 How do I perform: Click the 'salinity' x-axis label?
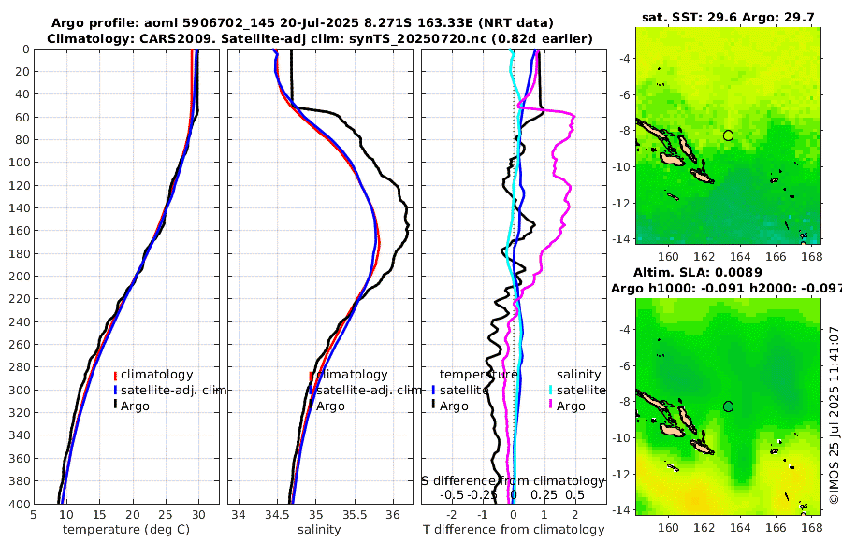[x=319, y=530]
